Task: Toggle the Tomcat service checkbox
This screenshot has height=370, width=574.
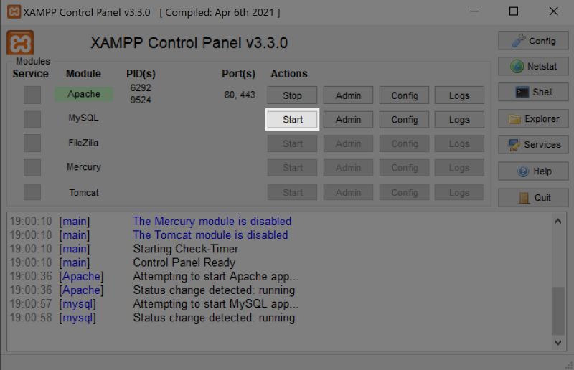Action: click(x=32, y=192)
